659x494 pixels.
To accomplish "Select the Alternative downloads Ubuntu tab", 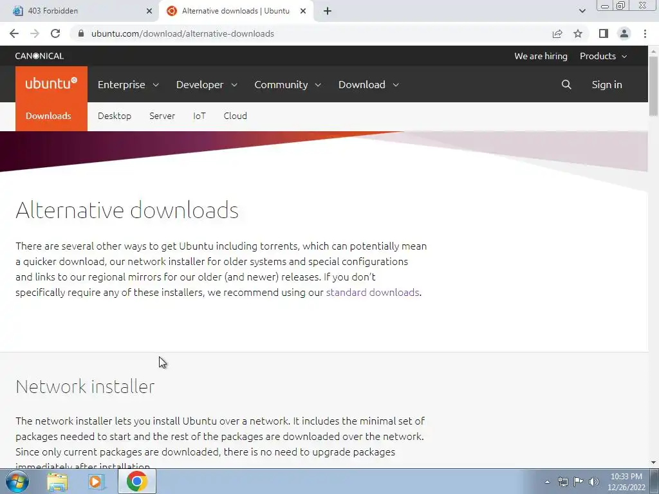I will click(x=236, y=11).
